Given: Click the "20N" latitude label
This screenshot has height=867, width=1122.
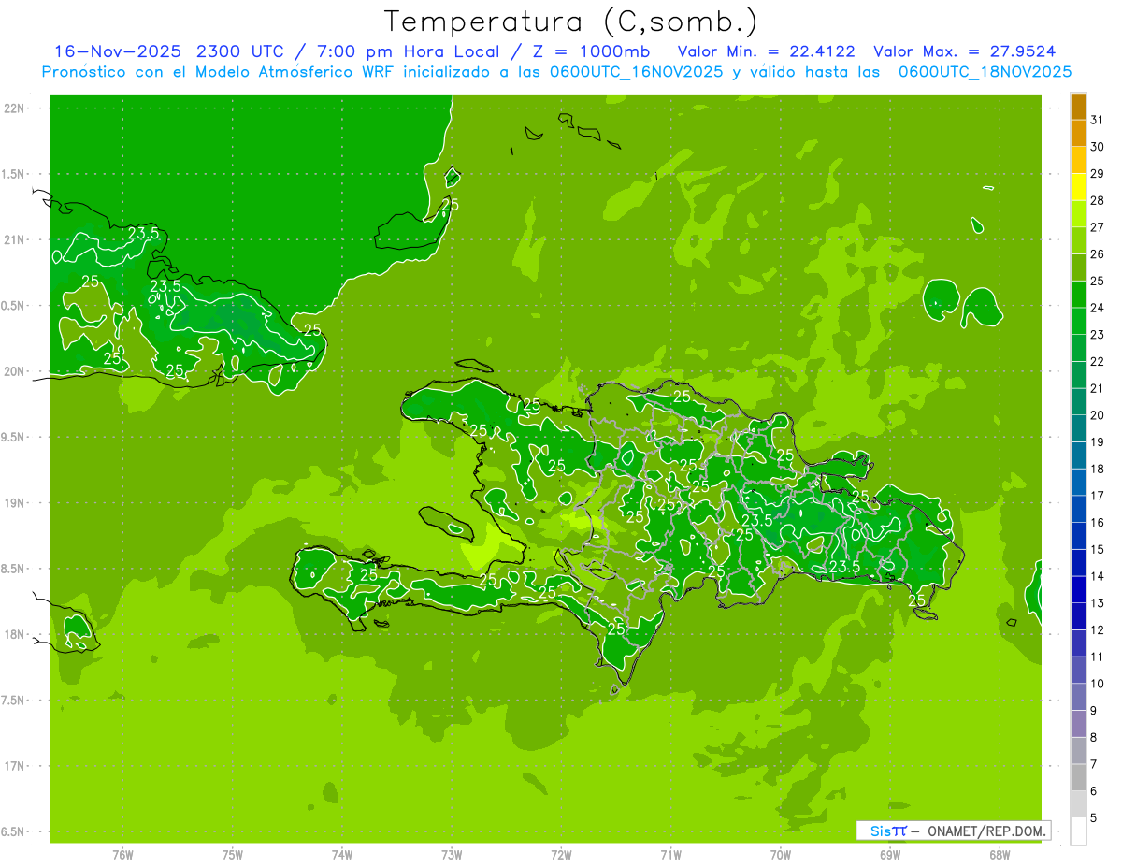Looking at the screenshot, I should click(x=13, y=372).
